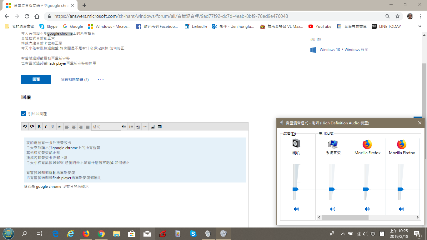Insert image in reply editor
This screenshot has width=427, height=240.
pyautogui.click(x=153, y=127)
